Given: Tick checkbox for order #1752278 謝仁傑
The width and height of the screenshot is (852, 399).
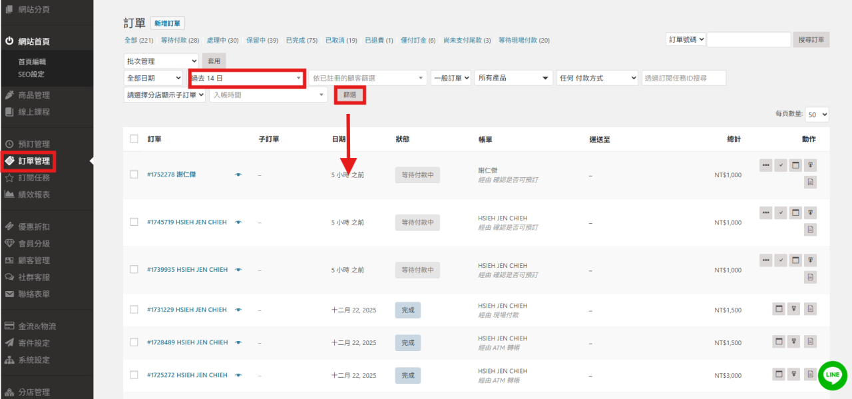Looking at the screenshot, I should coord(134,175).
